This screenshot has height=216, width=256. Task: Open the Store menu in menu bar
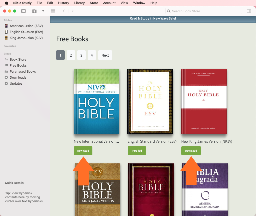coord(94,3)
